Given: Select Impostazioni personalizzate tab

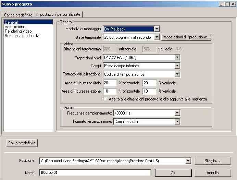Looking at the screenshot, I should point(58,14).
